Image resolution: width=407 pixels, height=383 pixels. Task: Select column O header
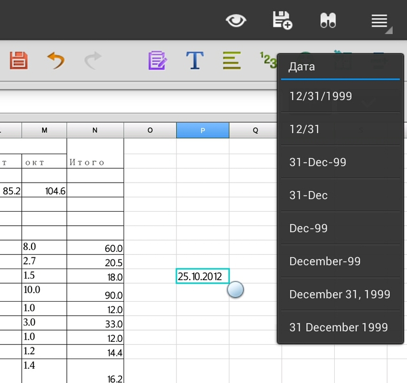150,130
